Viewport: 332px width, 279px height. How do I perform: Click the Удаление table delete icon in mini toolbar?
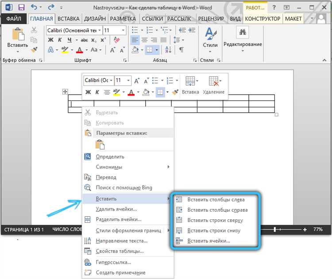pos(214,82)
